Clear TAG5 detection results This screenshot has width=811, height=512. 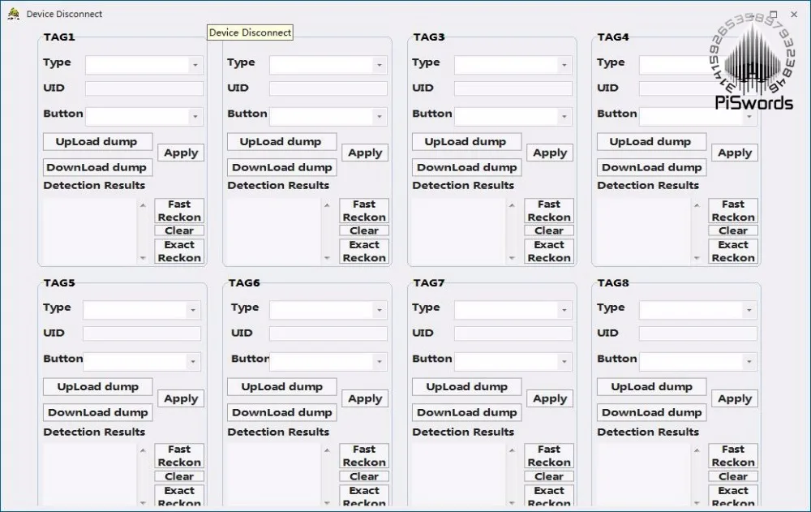179,476
